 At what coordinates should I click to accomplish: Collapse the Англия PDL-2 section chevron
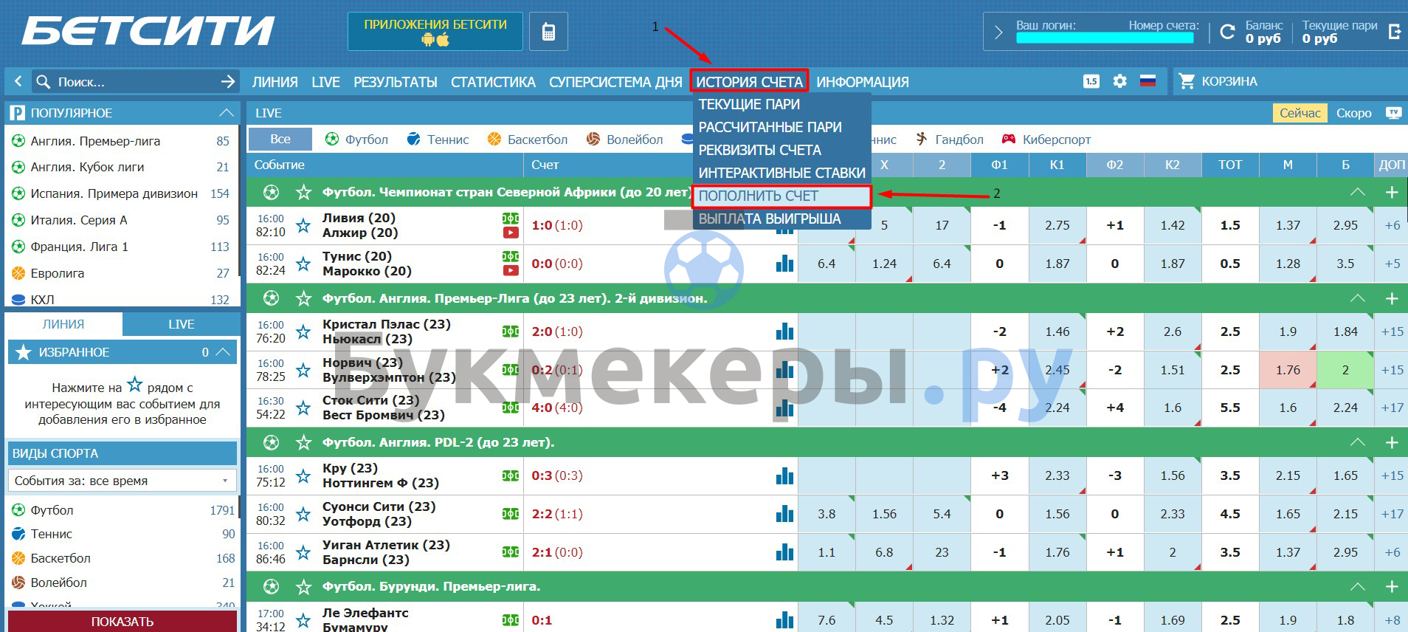(1357, 442)
